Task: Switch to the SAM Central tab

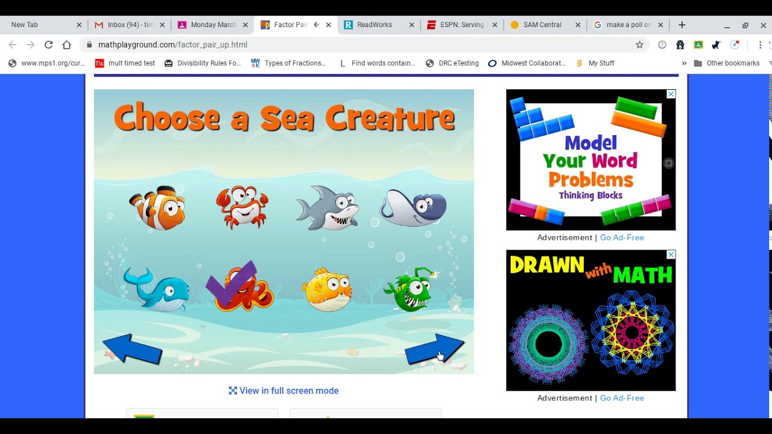Action: pos(545,25)
